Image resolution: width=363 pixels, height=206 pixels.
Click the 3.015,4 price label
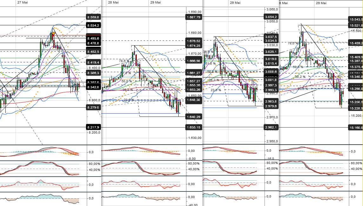tap(271, 63)
